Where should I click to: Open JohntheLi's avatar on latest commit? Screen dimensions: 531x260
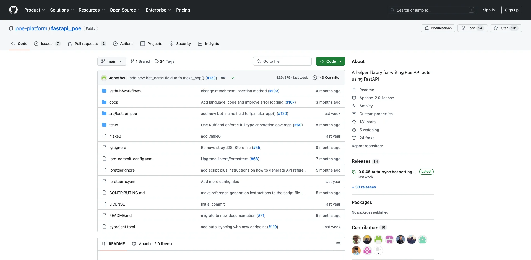tap(104, 78)
